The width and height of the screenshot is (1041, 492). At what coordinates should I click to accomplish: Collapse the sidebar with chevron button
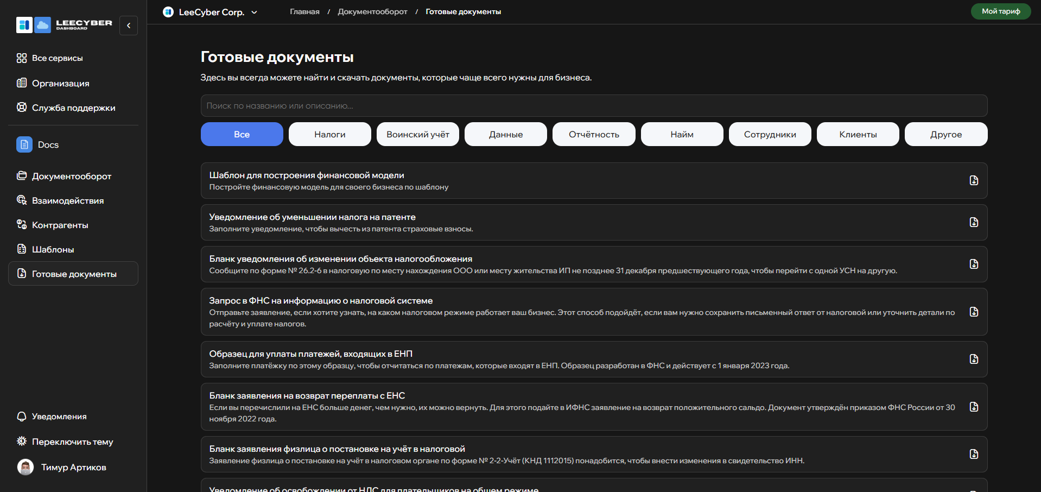point(129,26)
